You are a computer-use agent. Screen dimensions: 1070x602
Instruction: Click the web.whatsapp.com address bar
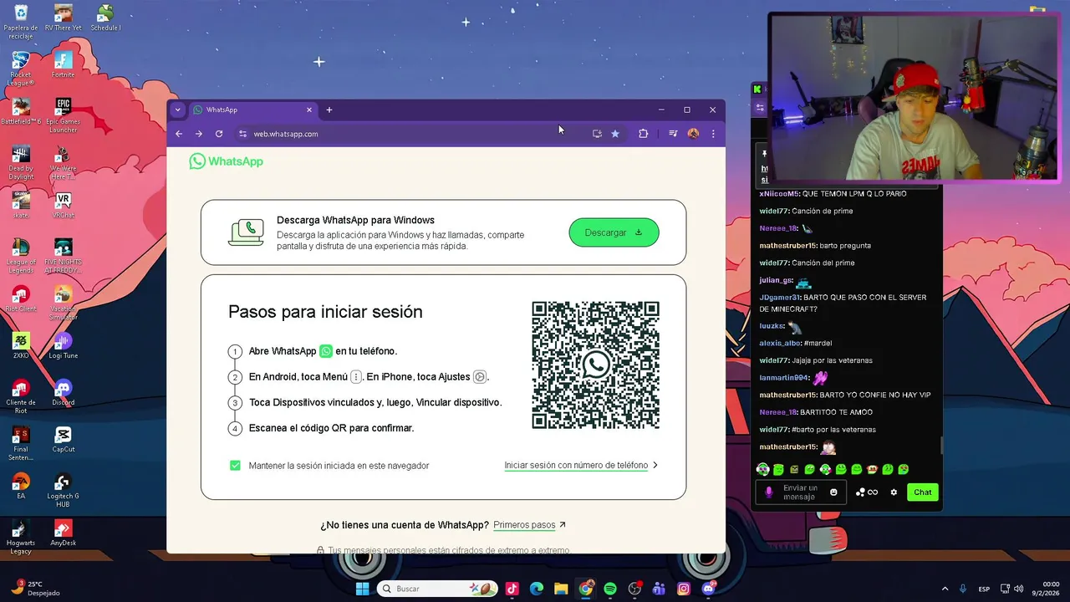(x=410, y=134)
